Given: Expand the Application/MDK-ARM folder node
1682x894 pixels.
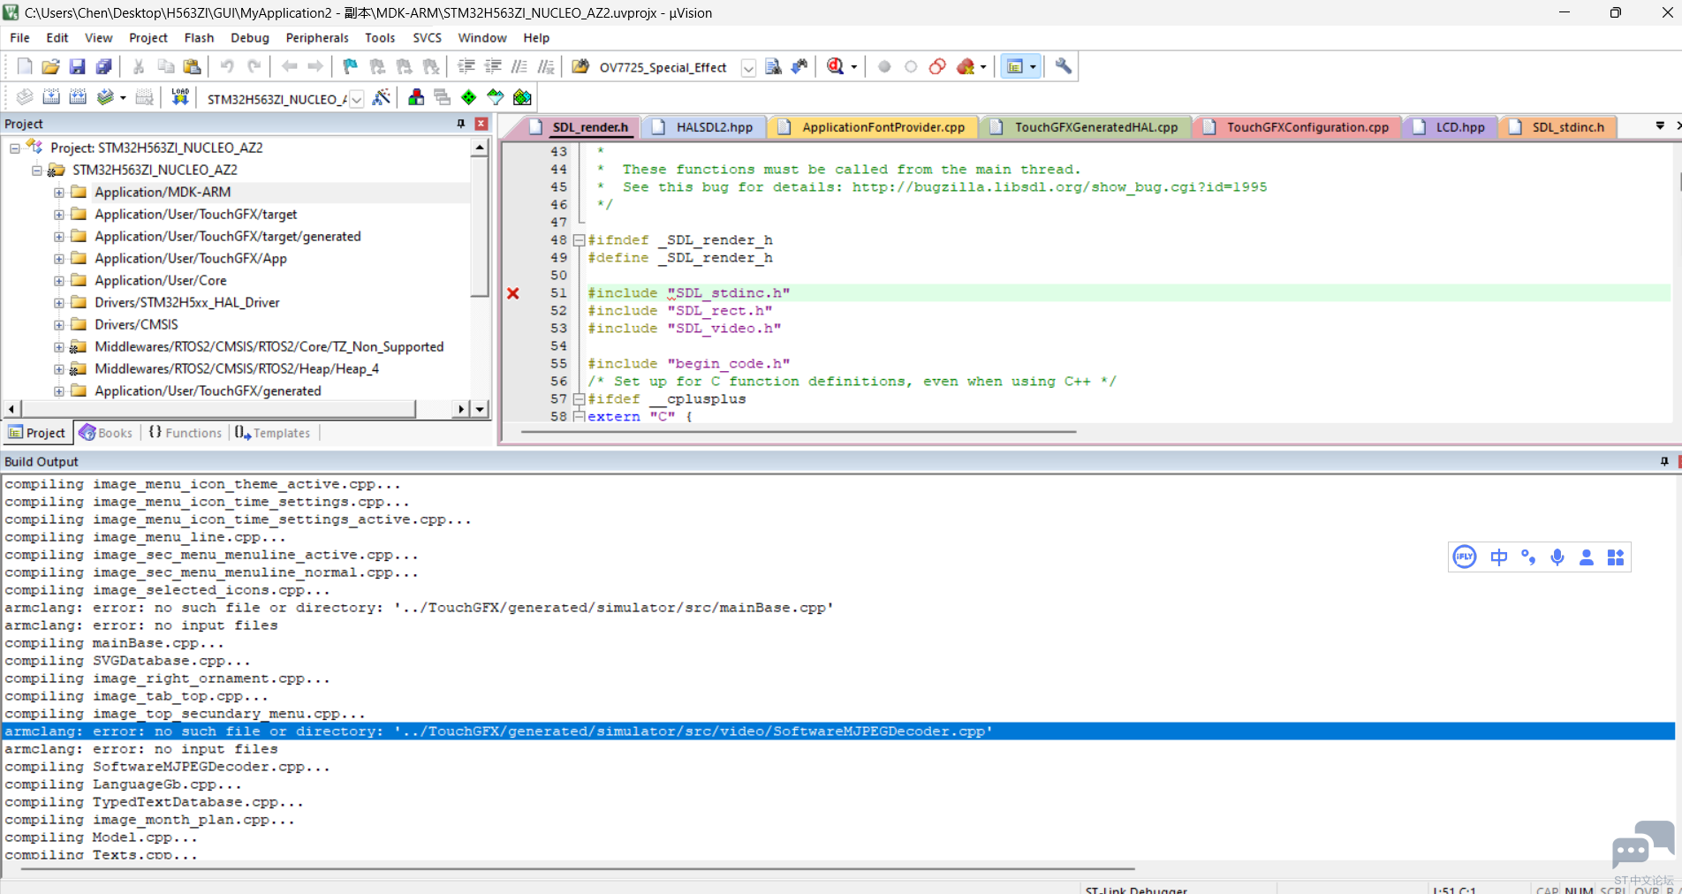Looking at the screenshot, I should pos(58,193).
